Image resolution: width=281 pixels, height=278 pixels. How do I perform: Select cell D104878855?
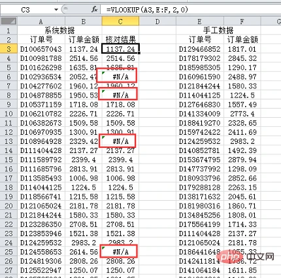41,96
